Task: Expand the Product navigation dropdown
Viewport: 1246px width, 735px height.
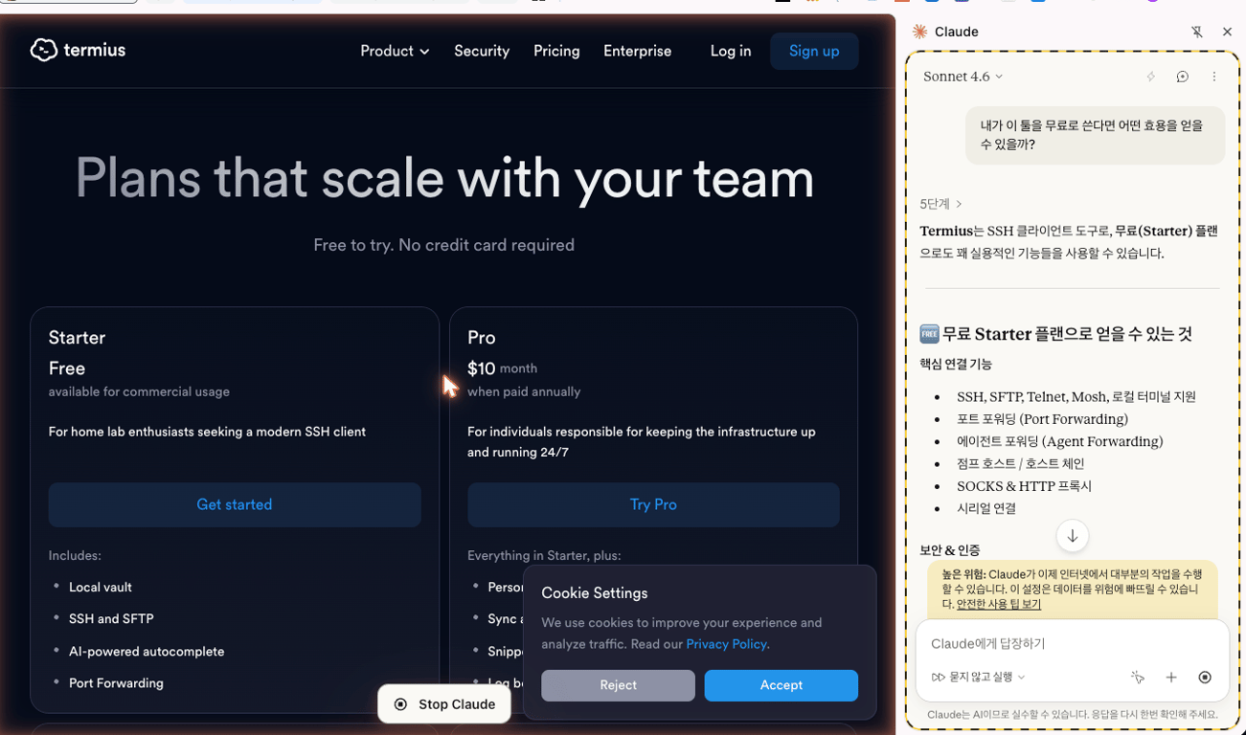Action: click(x=395, y=51)
